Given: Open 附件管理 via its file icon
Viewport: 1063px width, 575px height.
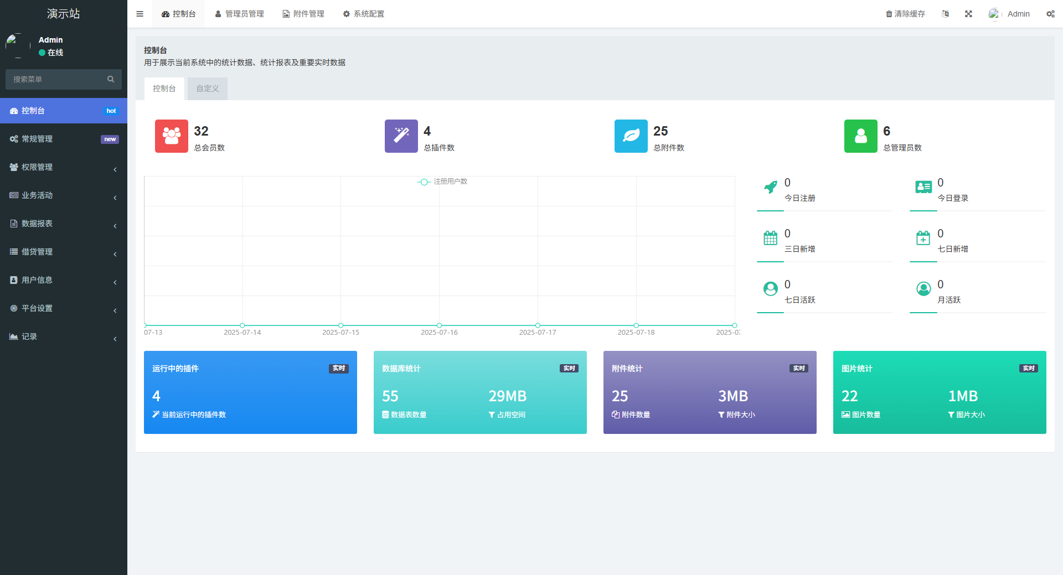Looking at the screenshot, I should coord(286,13).
